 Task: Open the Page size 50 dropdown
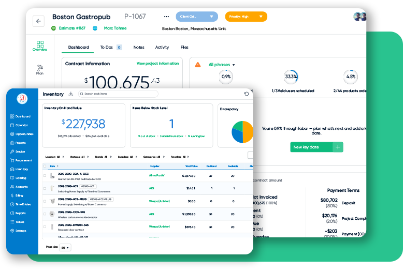point(65,248)
